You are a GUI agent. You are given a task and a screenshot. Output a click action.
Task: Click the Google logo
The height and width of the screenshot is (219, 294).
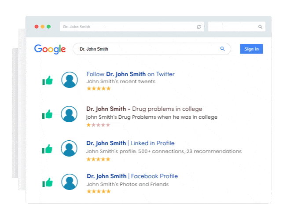pyautogui.click(x=50, y=49)
